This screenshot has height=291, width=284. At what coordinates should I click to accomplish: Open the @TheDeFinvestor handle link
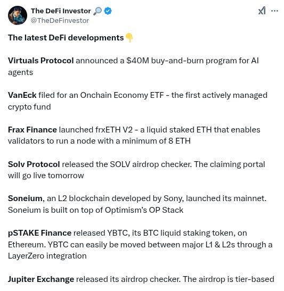click(60, 21)
